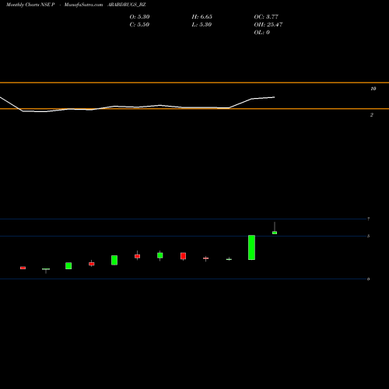Select the low value L: 5.30

pyautogui.click(x=202, y=25)
